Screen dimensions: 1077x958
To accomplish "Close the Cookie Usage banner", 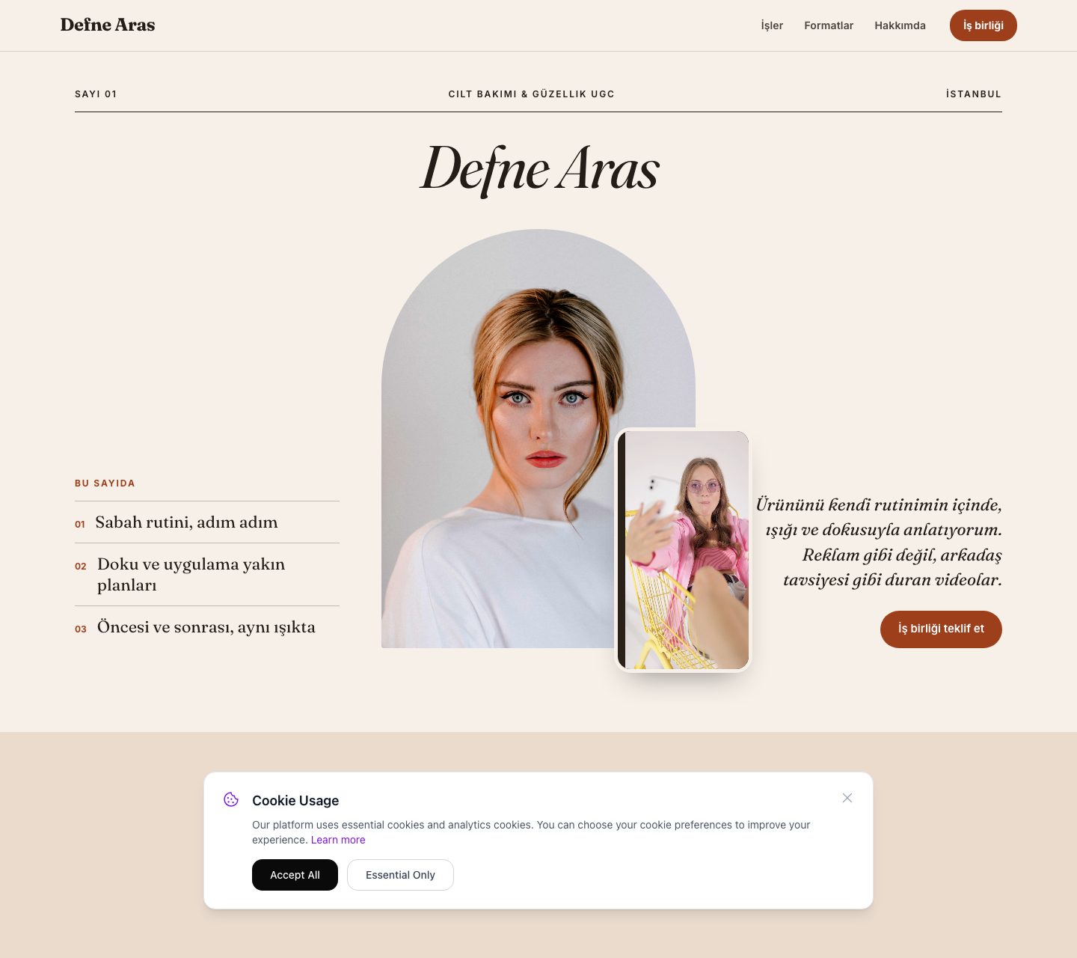I will pyautogui.click(x=847, y=798).
